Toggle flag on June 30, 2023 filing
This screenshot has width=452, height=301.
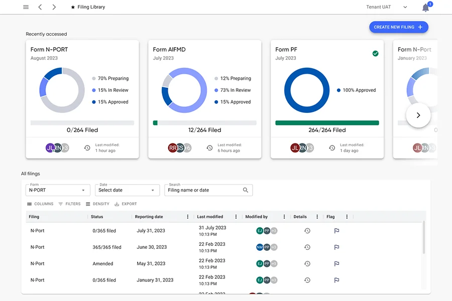click(336, 247)
